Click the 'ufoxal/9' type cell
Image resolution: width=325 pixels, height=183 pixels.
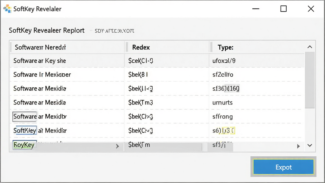tap(224, 61)
